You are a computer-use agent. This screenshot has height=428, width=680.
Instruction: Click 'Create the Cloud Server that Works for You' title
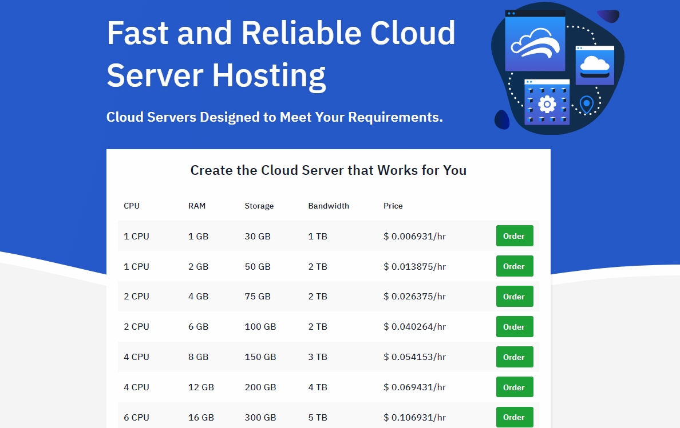[x=329, y=170]
